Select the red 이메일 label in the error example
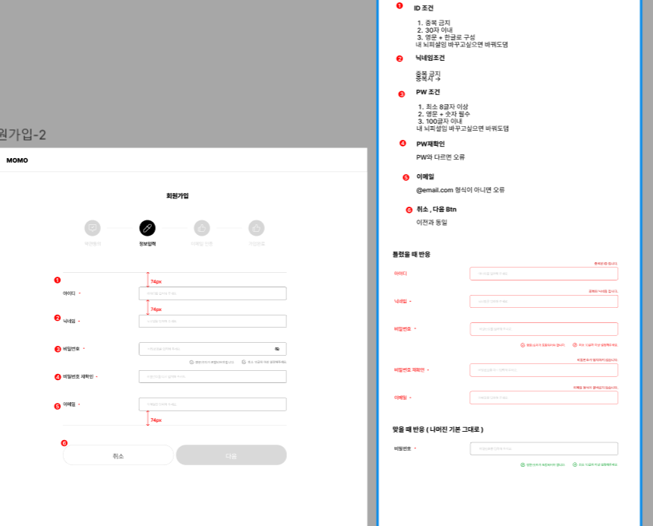 point(400,398)
